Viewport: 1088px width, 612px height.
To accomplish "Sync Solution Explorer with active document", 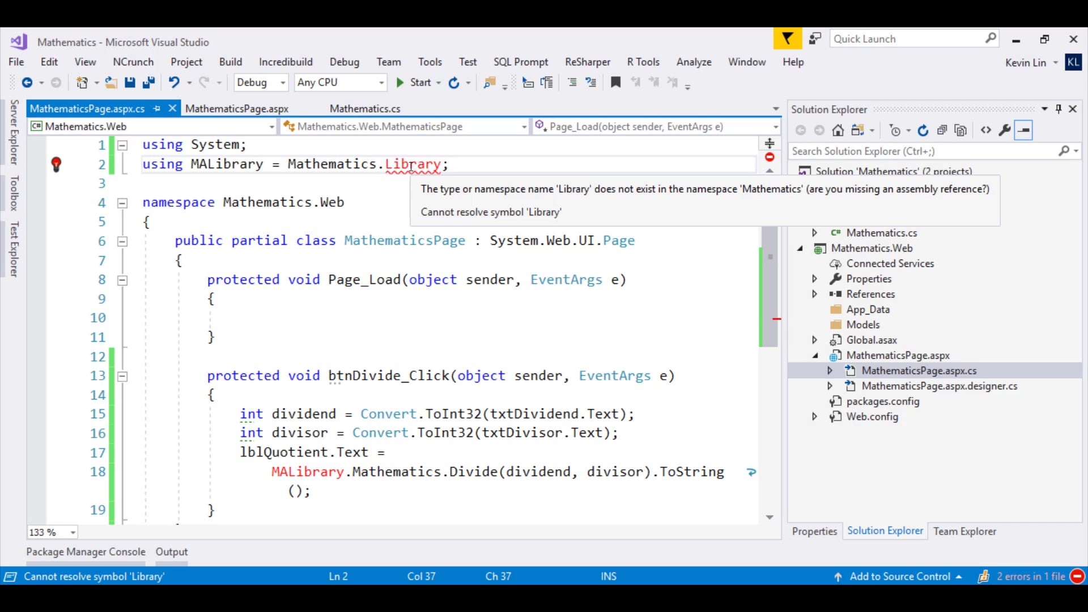I will pyautogui.click(x=857, y=130).
